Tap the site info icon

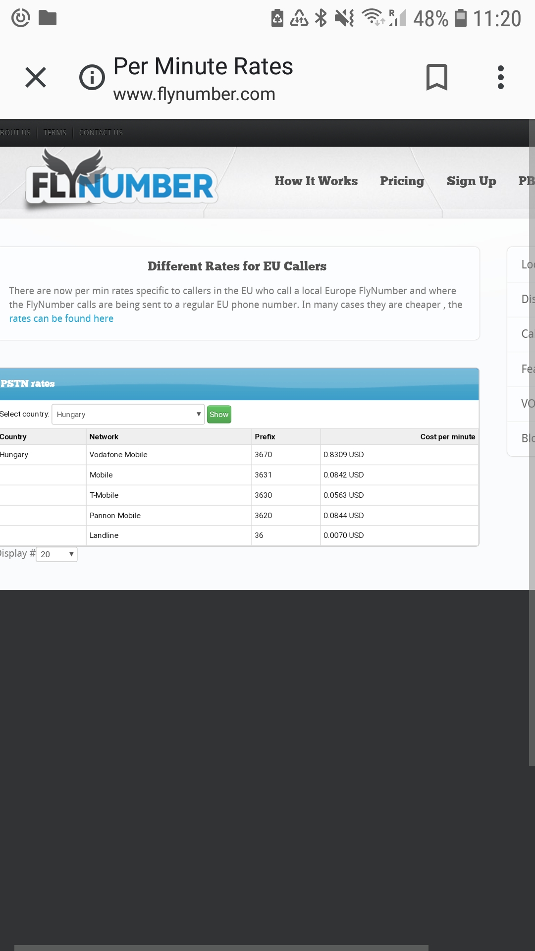click(x=92, y=77)
